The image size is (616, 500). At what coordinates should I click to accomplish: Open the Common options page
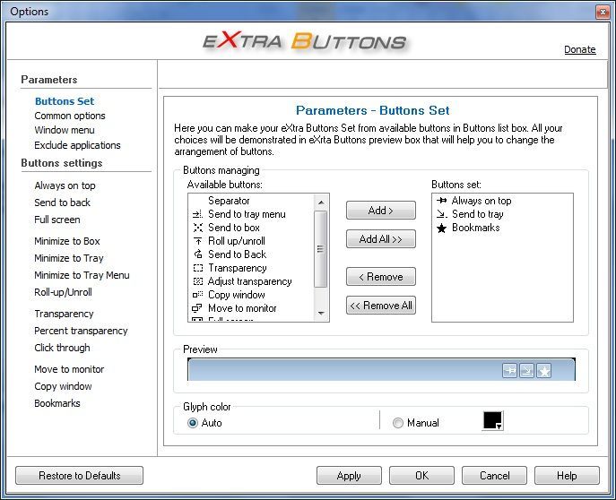pos(70,116)
